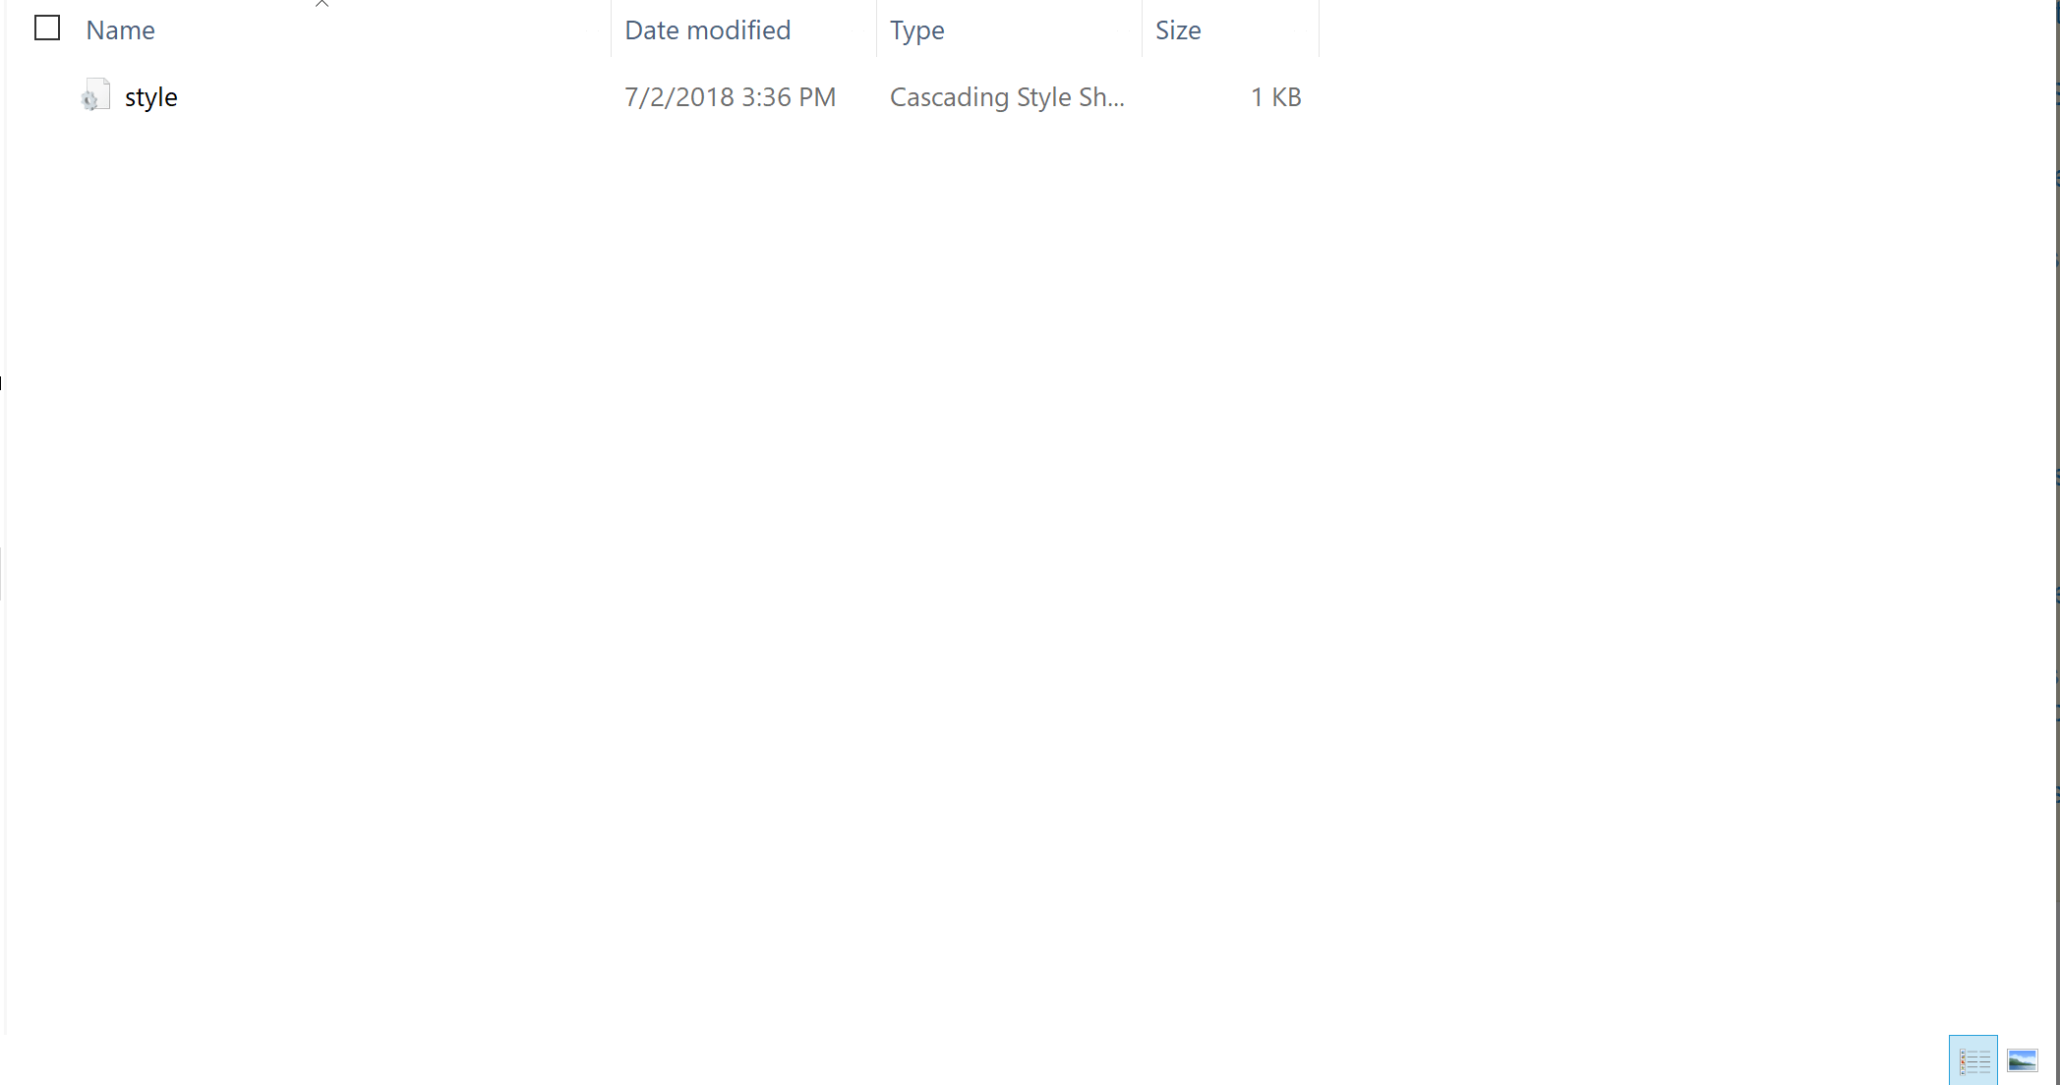Click the divider right of Size column
The image size is (2060, 1085).
(x=1319, y=29)
